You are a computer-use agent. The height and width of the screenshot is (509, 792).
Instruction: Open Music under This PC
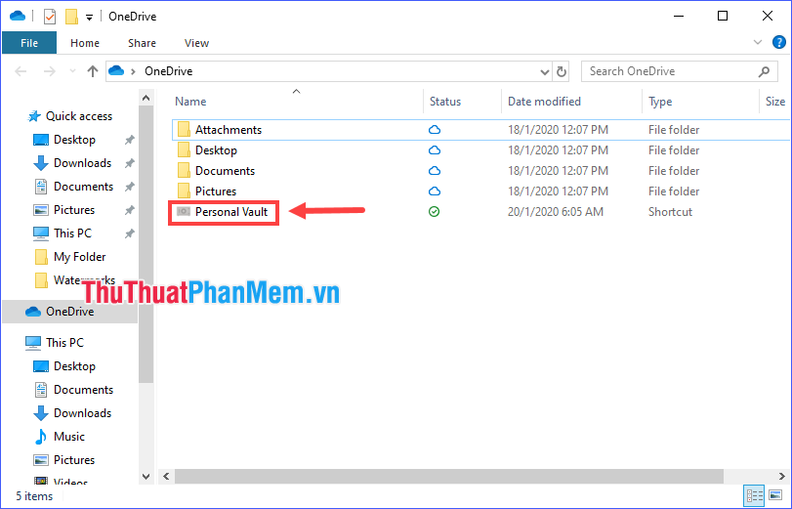coord(69,437)
